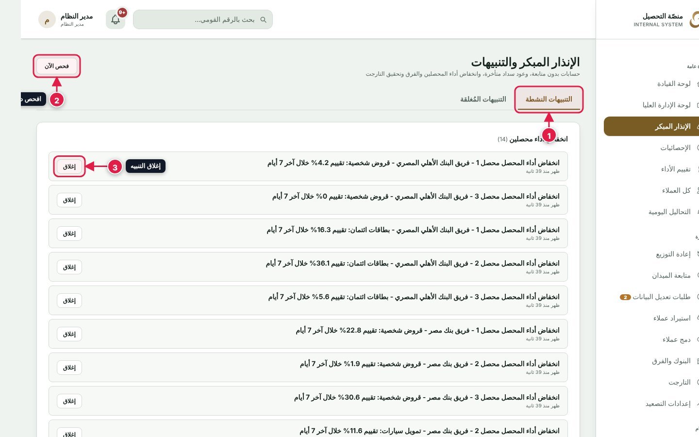Switch to التنبيهات المُغلقة tab
Viewport: 699px width, 437px height.
(483, 99)
